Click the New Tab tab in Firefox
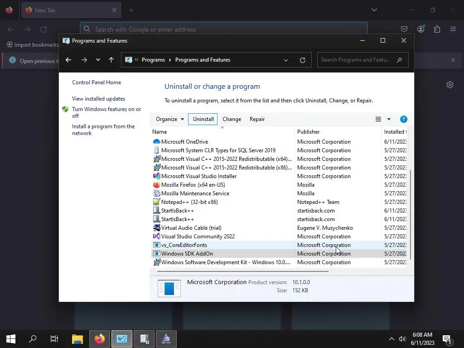 click(71, 10)
